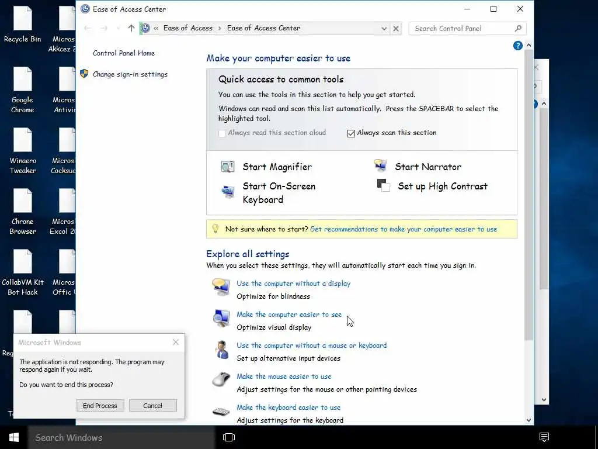Click the 'Optimize for blindness' description text
Screen dimensions: 598x449
point(273,296)
